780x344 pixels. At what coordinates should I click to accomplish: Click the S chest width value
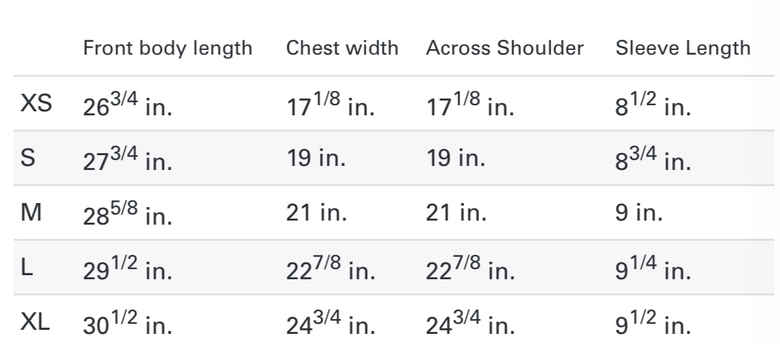point(316,159)
